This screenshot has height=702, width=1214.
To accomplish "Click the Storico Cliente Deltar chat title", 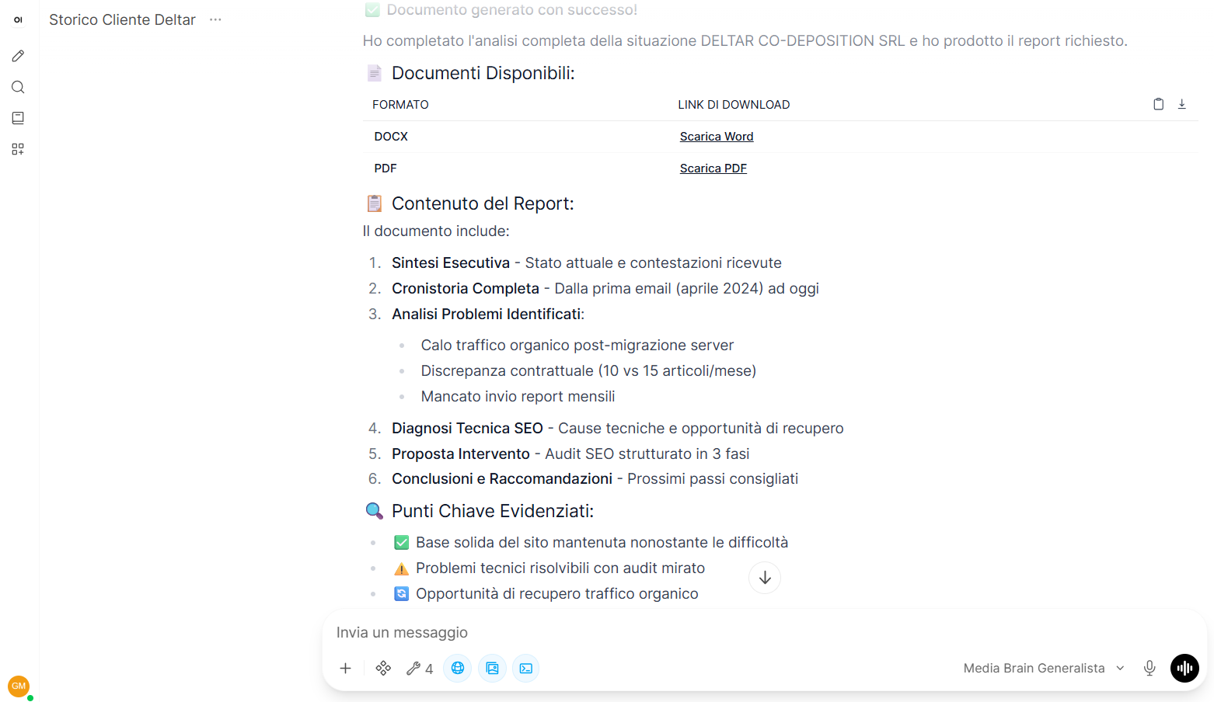I will tap(122, 19).
